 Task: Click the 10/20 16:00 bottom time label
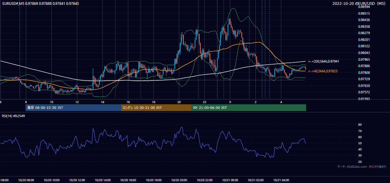(128, 180)
